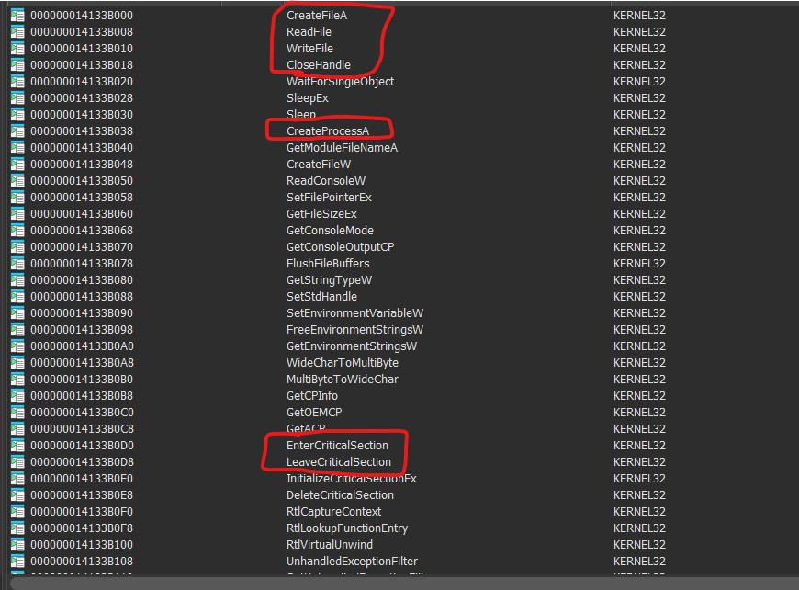Click the import icon beside 000000014133B0F8
The height and width of the screenshot is (590, 799).
click(17, 528)
